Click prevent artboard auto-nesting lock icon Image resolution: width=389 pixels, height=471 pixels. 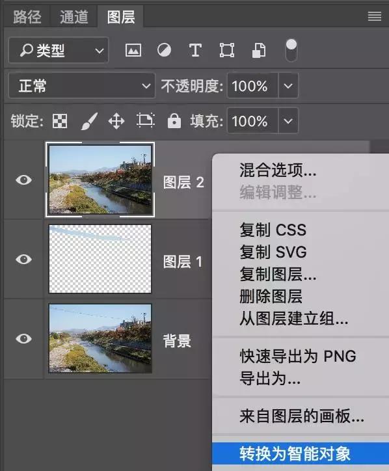(146, 120)
